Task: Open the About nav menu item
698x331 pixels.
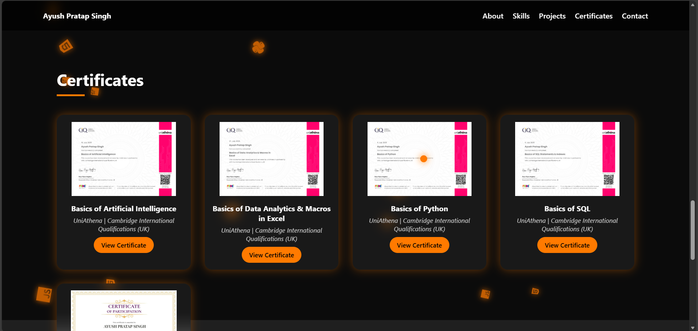Action: tap(493, 16)
